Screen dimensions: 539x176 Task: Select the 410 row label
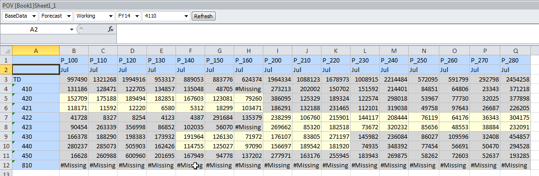click(36, 89)
